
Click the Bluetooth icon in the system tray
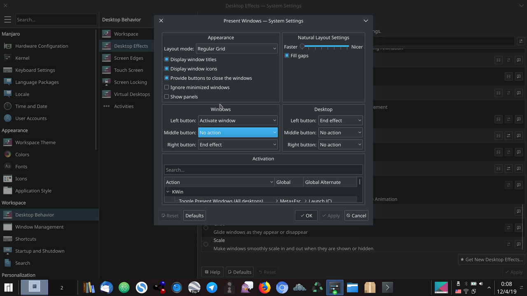466,283
